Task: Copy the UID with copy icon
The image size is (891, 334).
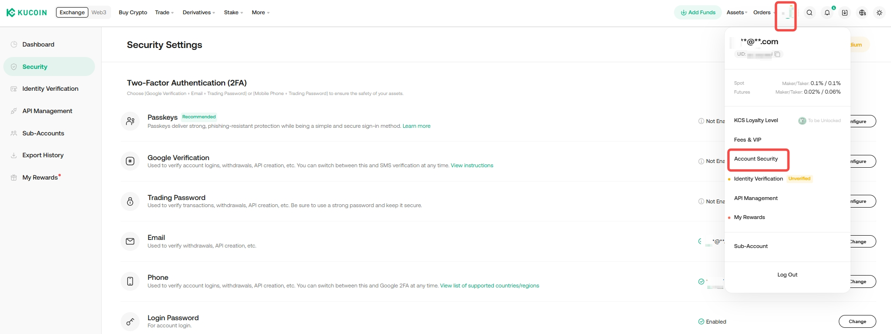Action: point(777,54)
